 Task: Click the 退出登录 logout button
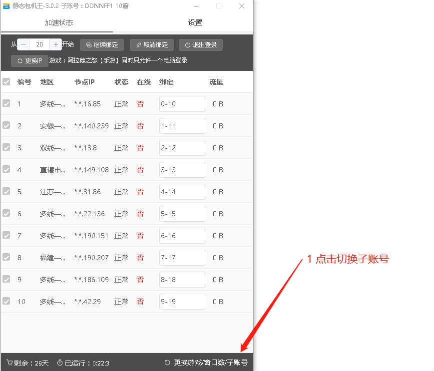coord(201,45)
